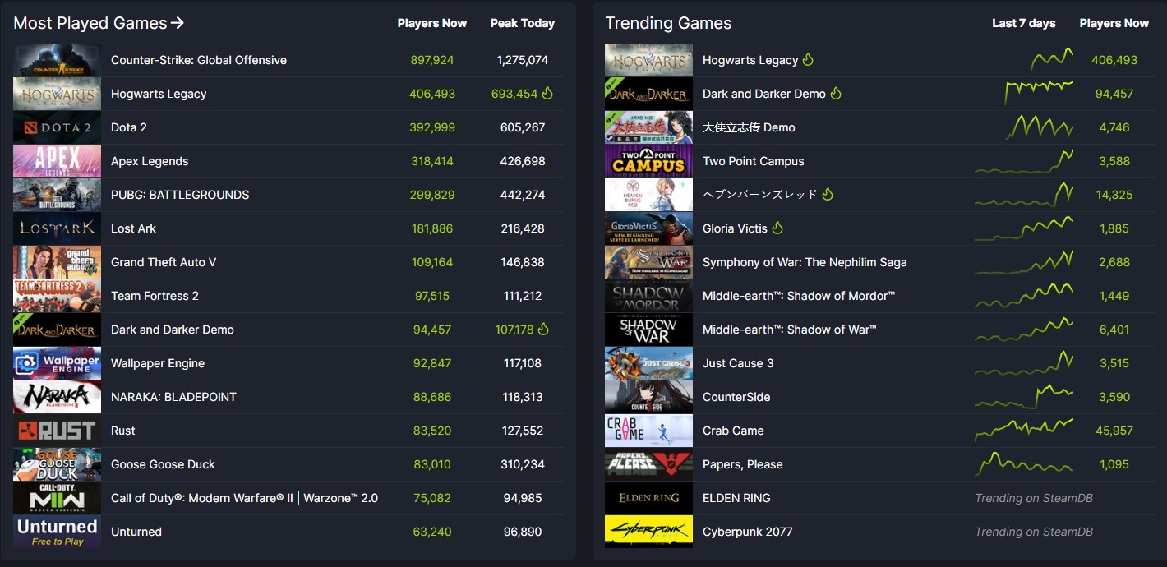The image size is (1167, 567).
Task: Click the flame icon beside peak 107,178
Action: pyautogui.click(x=542, y=330)
